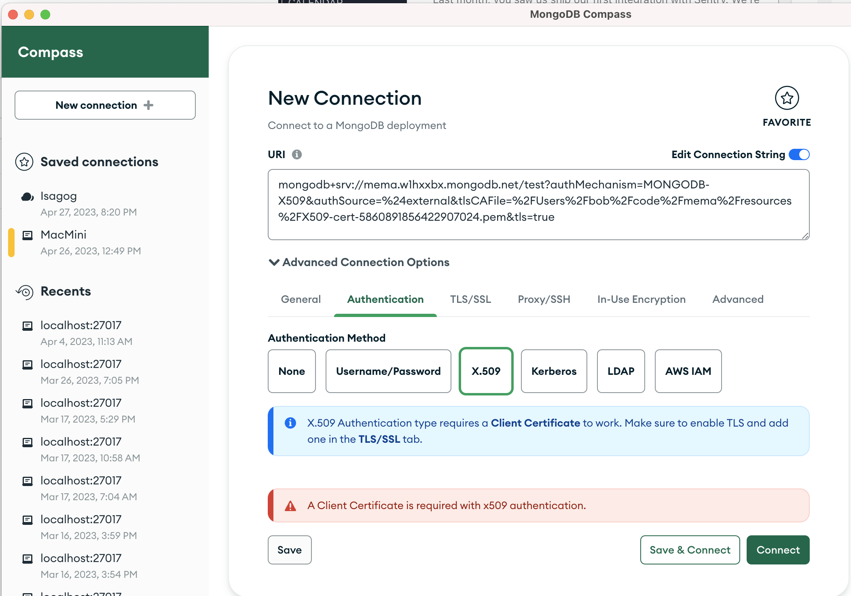851x596 pixels.
Task: Open the In-Use Encryption tab
Action: tap(641, 299)
